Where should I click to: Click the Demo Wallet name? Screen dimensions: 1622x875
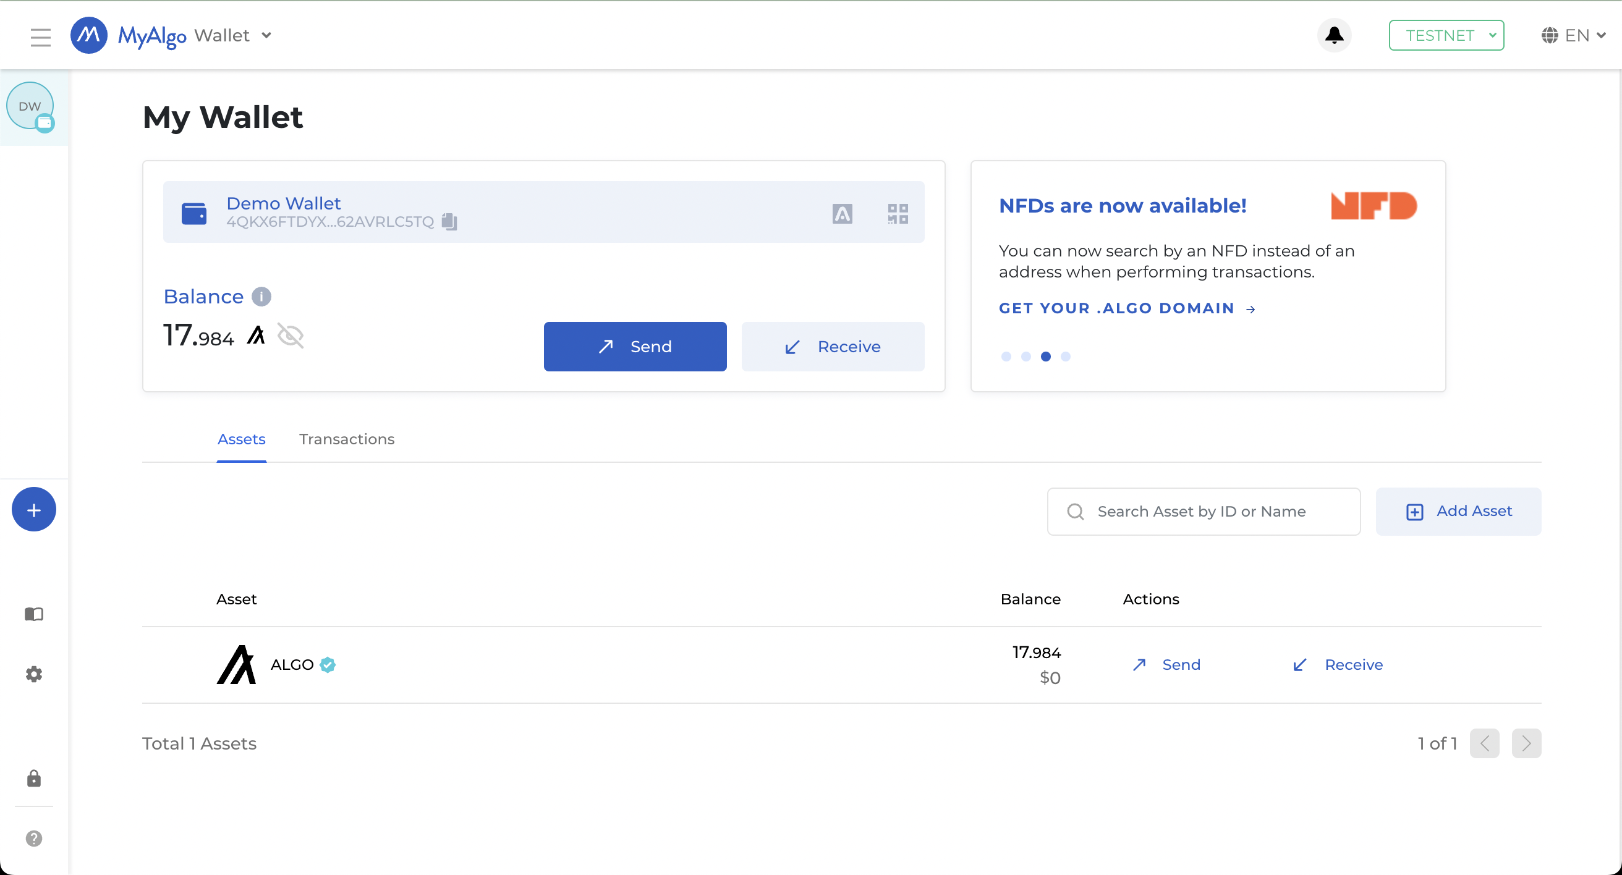[283, 203]
